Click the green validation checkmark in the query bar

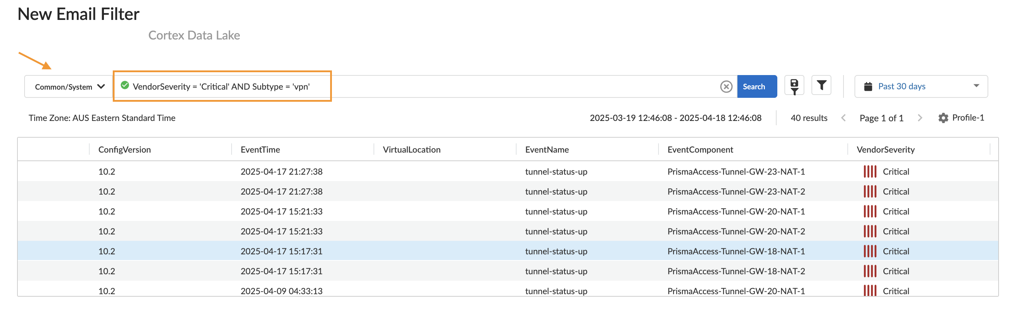125,85
